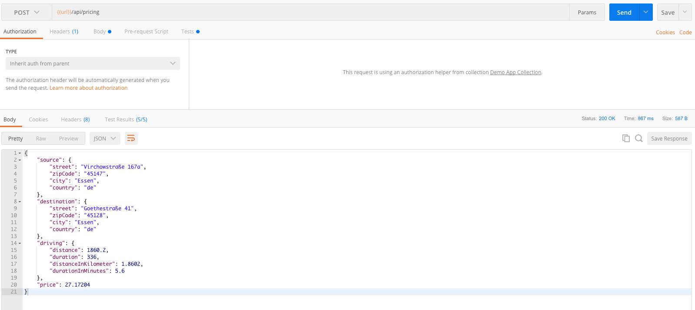Click the request URL input field
Screen dimensions: 695x310
coord(311,12)
